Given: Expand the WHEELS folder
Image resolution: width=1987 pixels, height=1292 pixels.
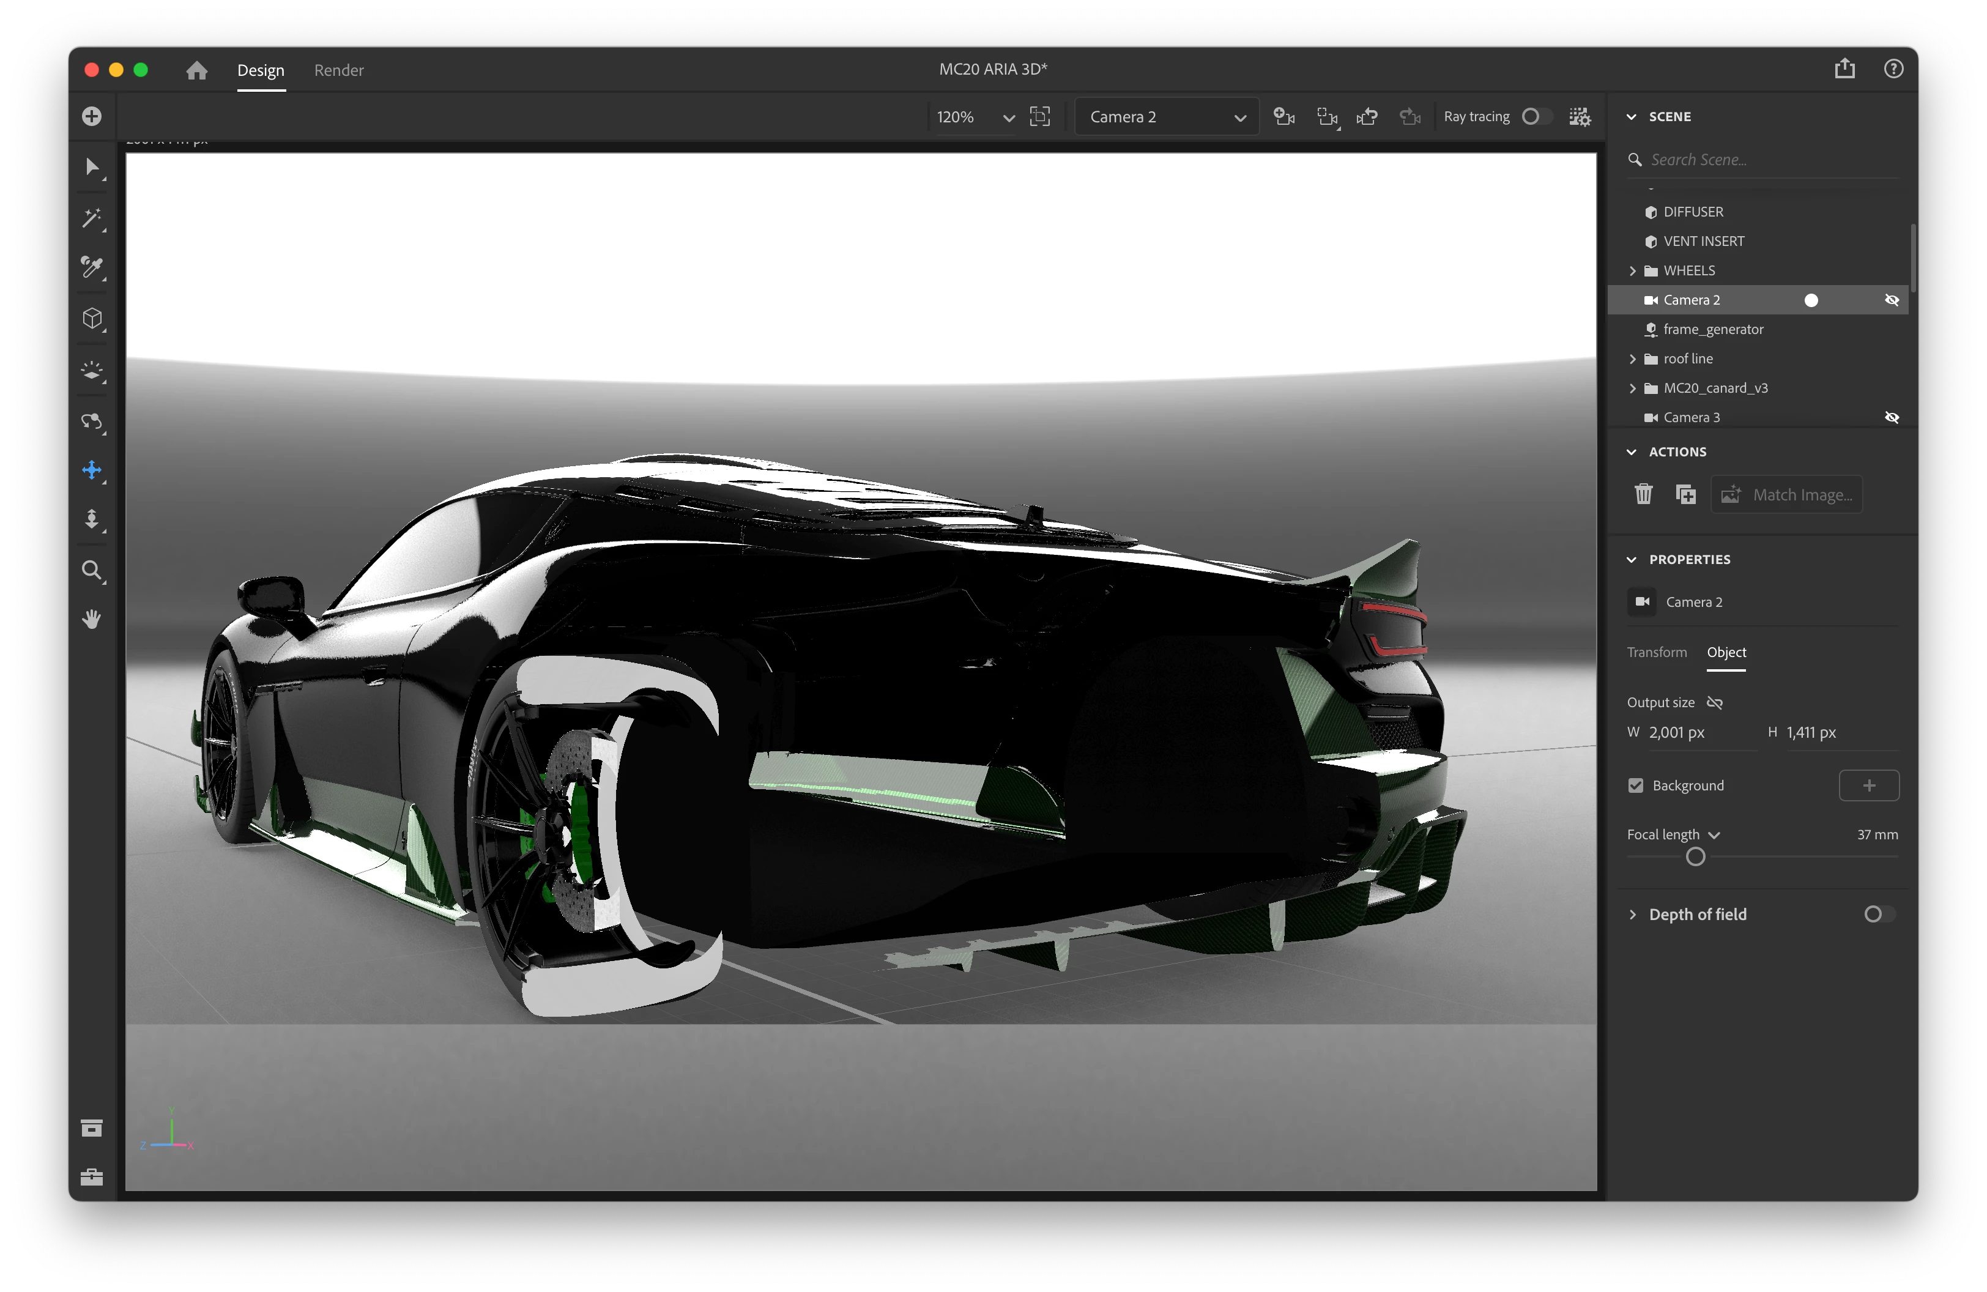Looking at the screenshot, I should [x=1632, y=270].
